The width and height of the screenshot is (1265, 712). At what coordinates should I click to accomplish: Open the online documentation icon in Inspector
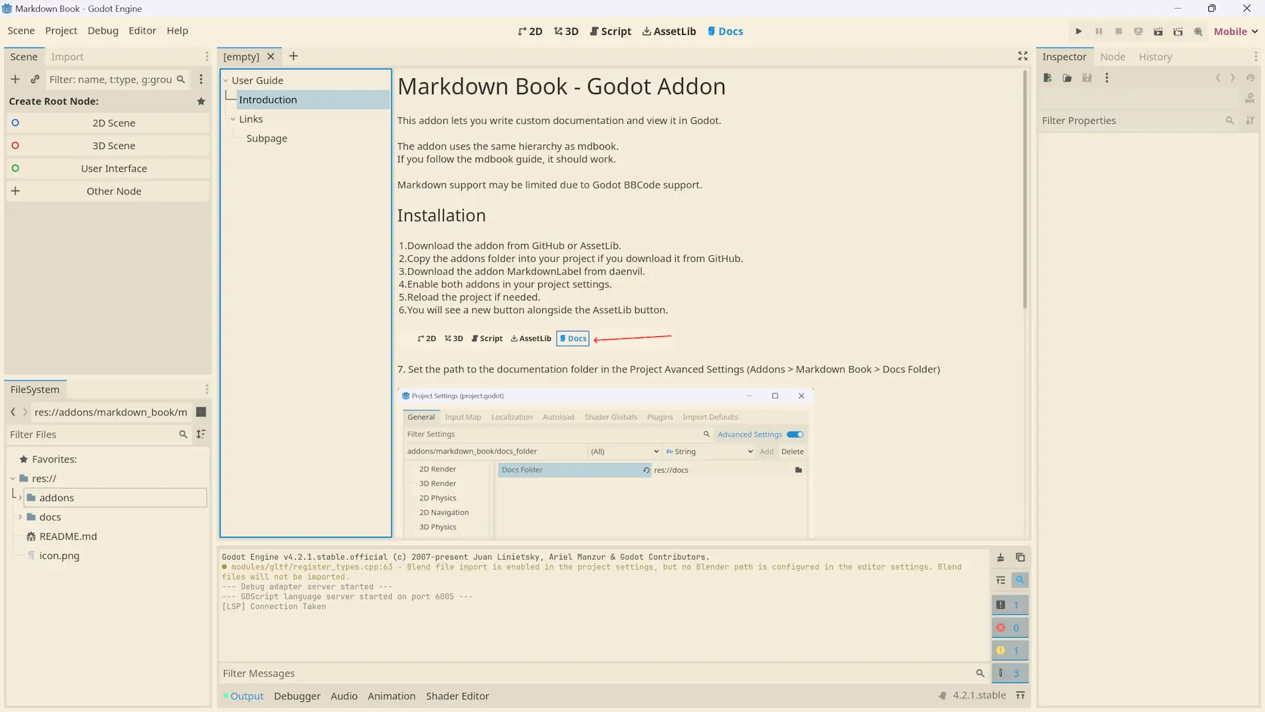pos(1250,98)
